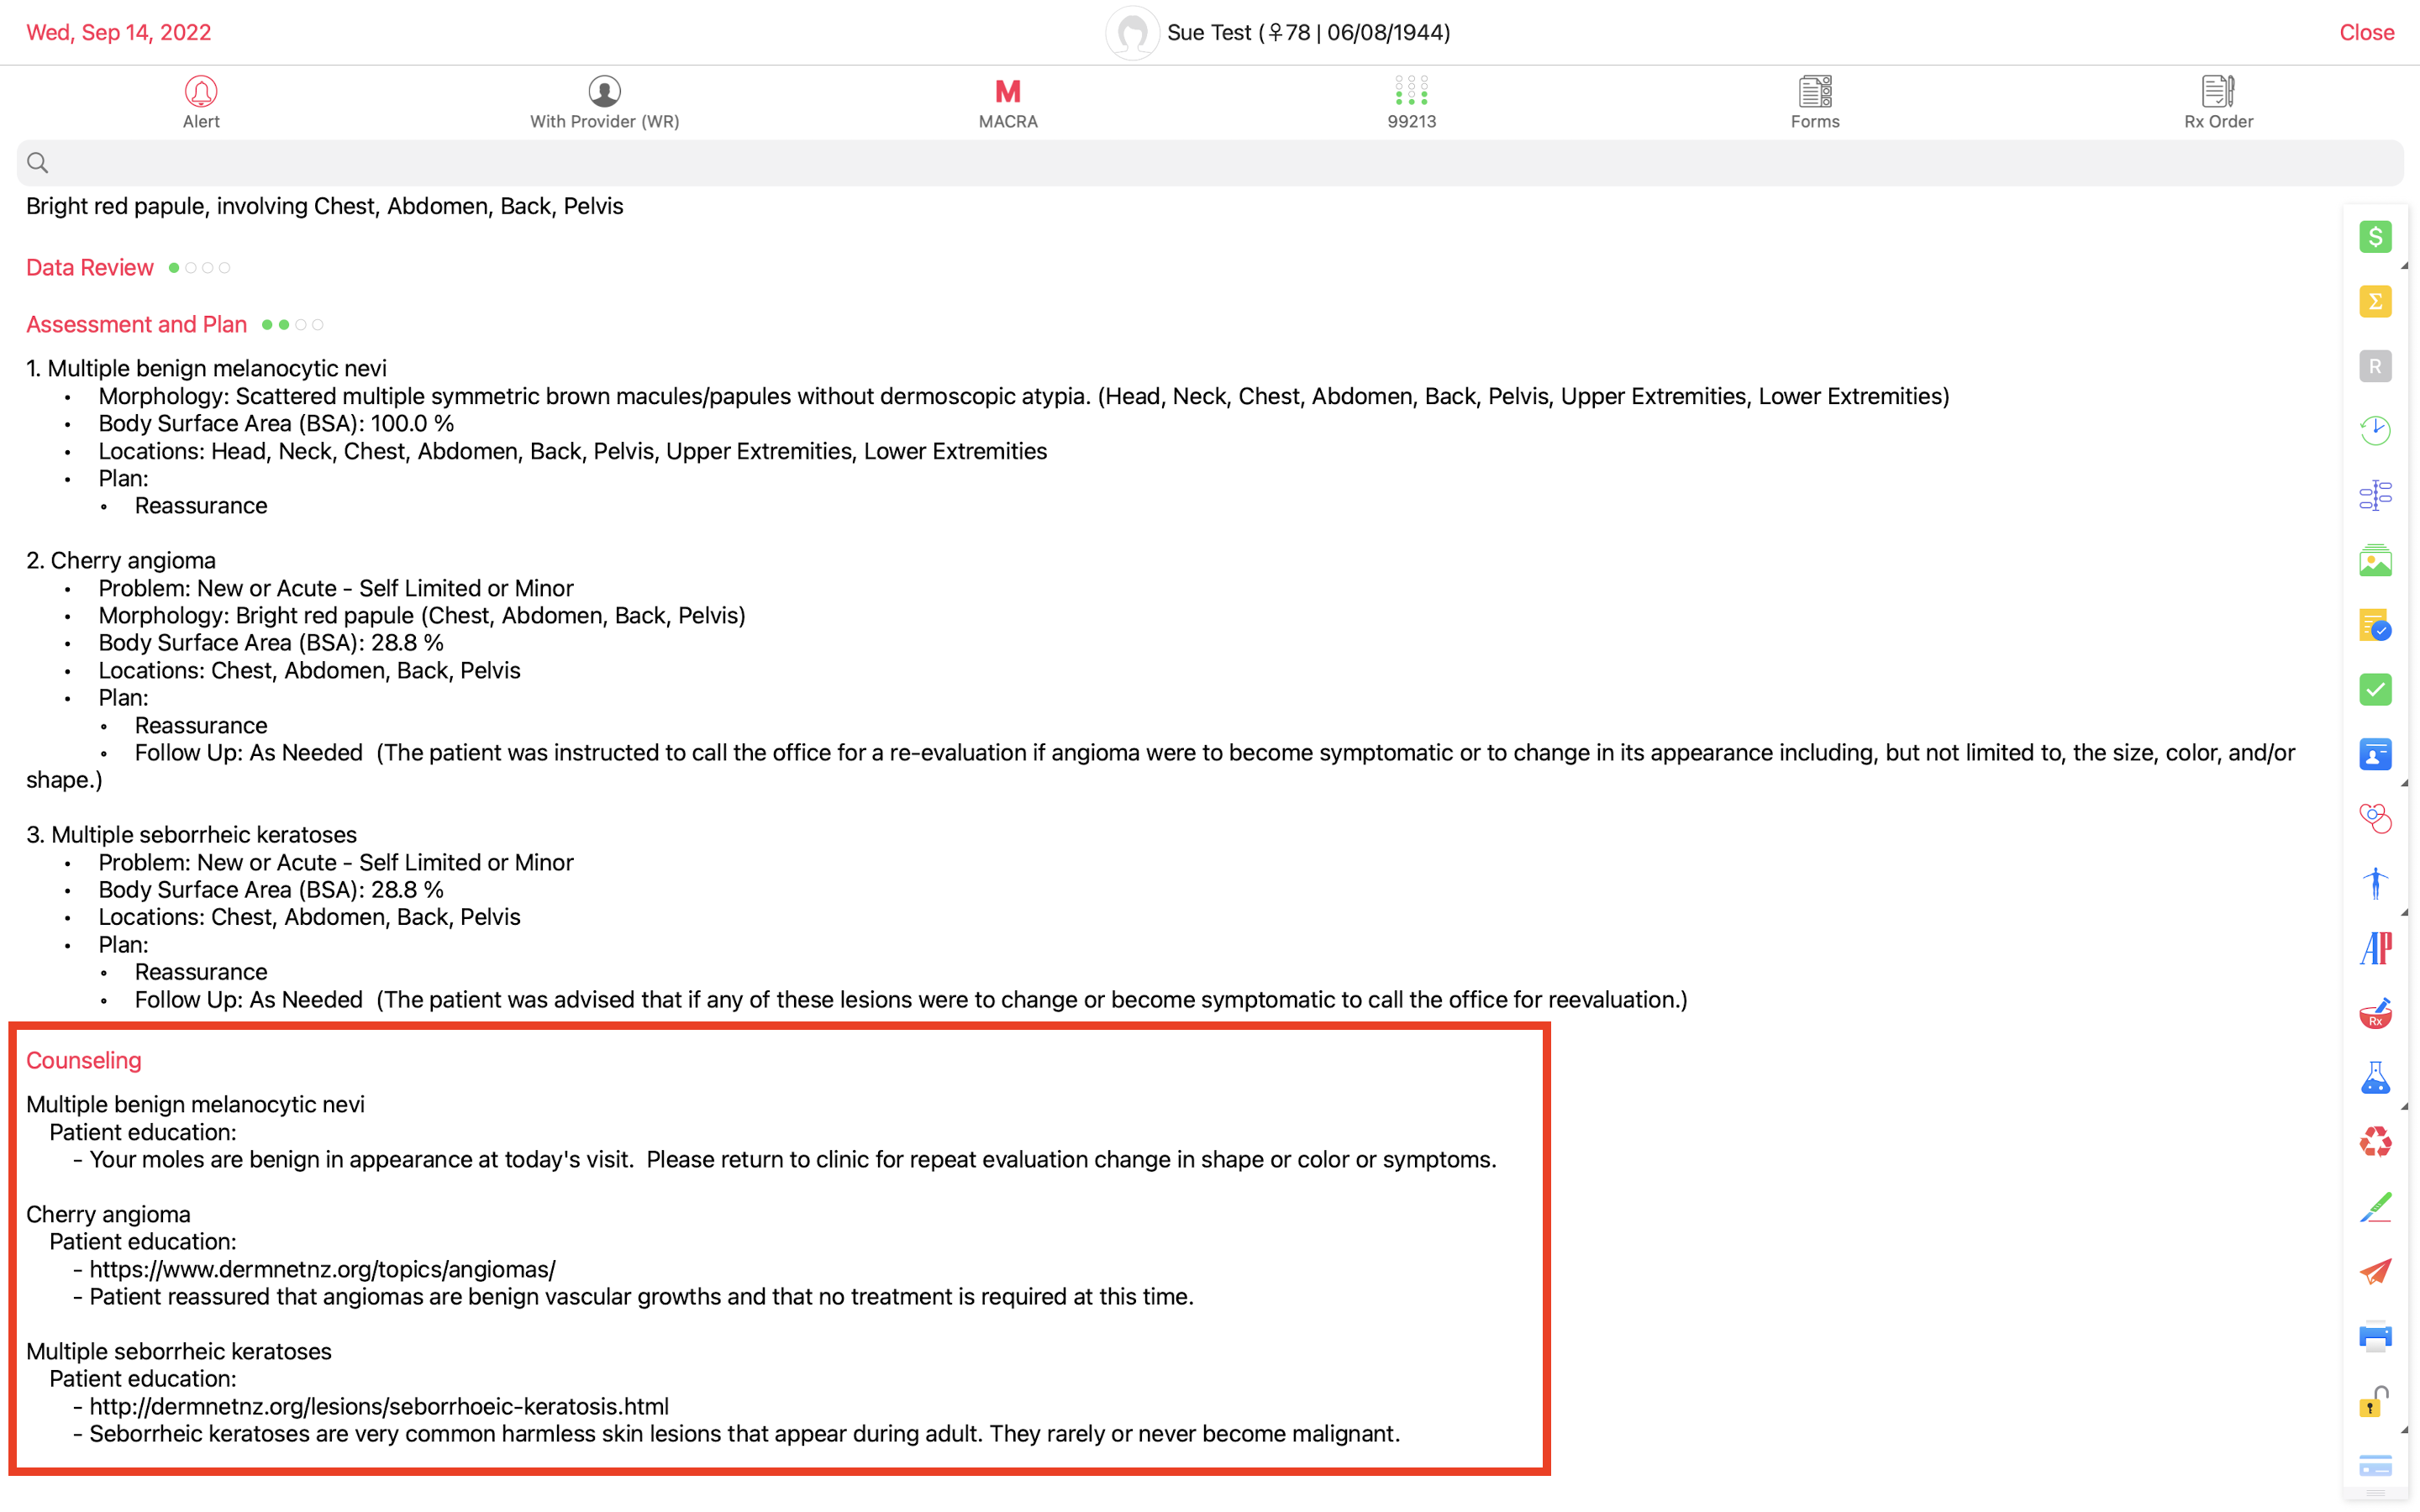The image size is (2420, 1512).
Task: Open the Assessment and Plan header
Action: click(x=136, y=324)
